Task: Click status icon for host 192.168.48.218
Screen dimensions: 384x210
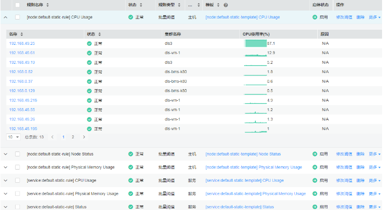Action: pos(89,100)
